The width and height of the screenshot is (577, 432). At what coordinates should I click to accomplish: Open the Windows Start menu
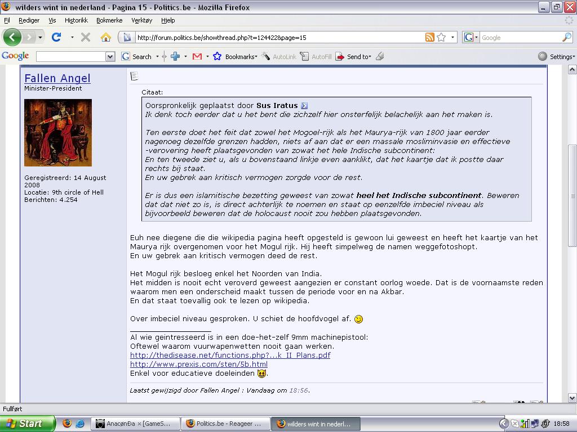click(x=28, y=424)
